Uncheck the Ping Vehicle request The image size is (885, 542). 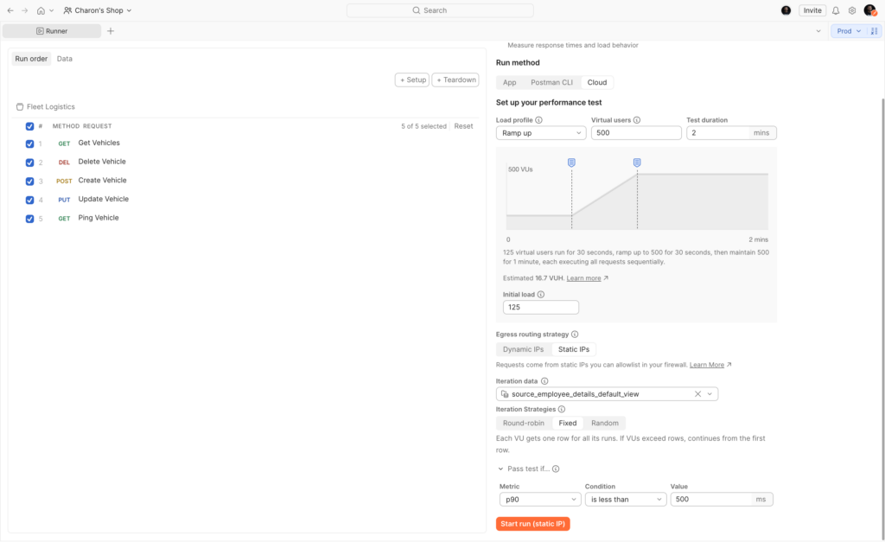pyautogui.click(x=30, y=219)
